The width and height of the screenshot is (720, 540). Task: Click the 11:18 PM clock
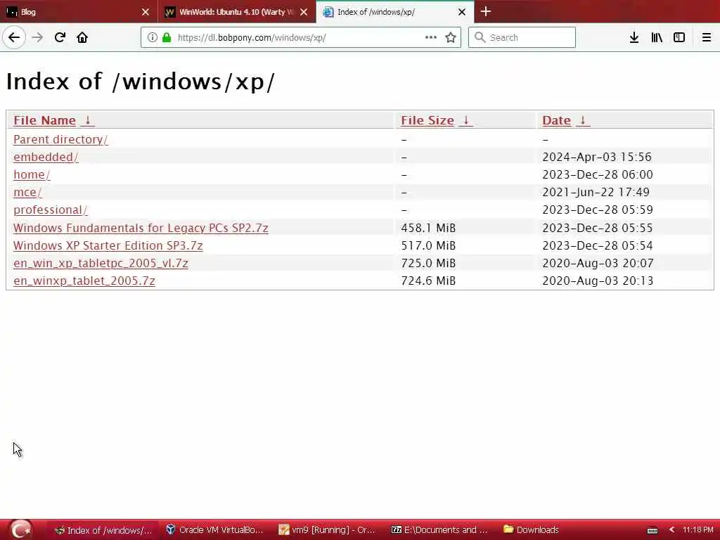click(x=698, y=530)
